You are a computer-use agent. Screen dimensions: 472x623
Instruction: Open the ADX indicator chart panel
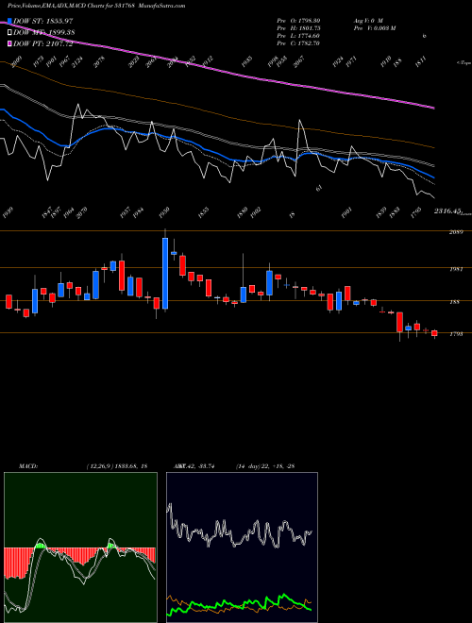(x=242, y=547)
